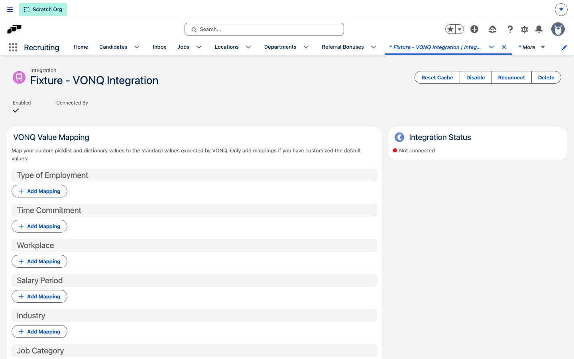The width and height of the screenshot is (574, 359).
Task: Click the Reconnect button
Action: (x=511, y=77)
